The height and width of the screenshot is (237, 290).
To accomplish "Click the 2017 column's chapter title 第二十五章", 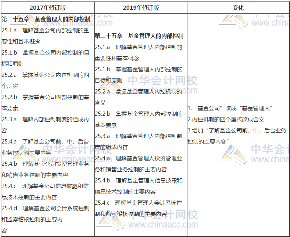I will coord(46,19).
